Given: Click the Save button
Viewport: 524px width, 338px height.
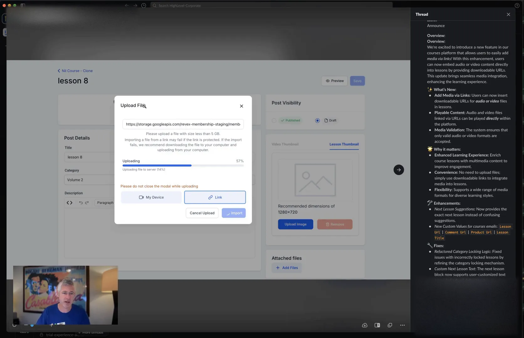Looking at the screenshot, I should pos(357,81).
